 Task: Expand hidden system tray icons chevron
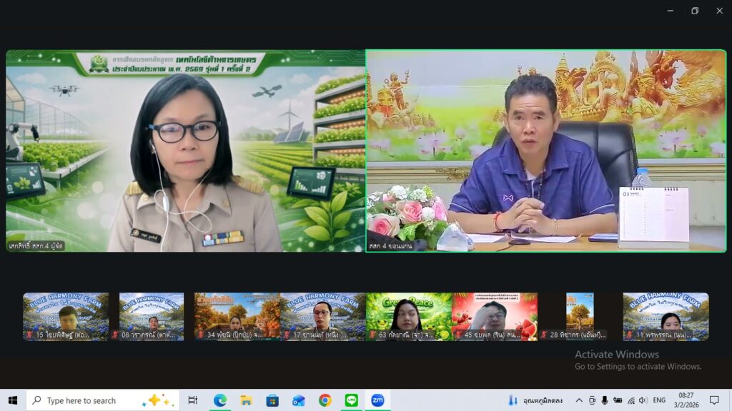pos(579,400)
